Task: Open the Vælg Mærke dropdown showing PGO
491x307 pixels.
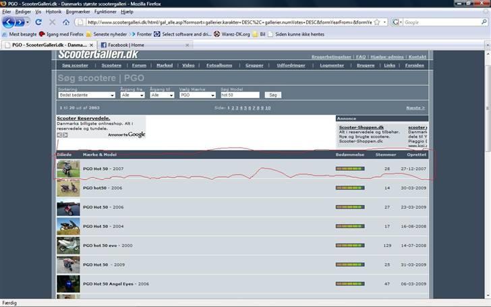Action: point(198,95)
